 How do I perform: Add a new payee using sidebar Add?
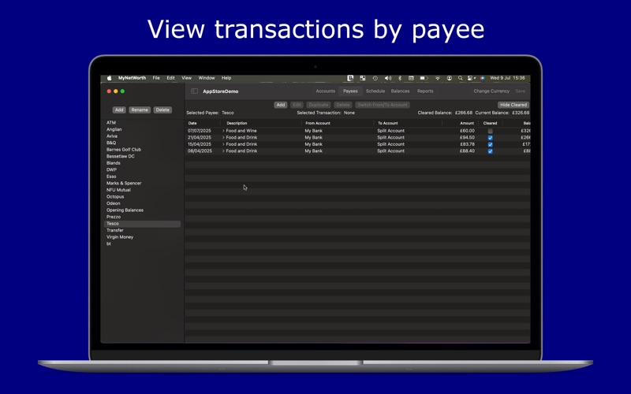click(x=119, y=110)
